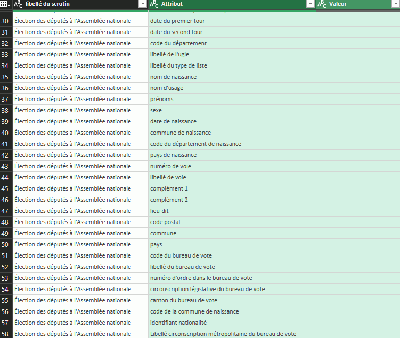This screenshot has width=400, height=338.
Task: Select row number 30
Action: tap(5, 21)
